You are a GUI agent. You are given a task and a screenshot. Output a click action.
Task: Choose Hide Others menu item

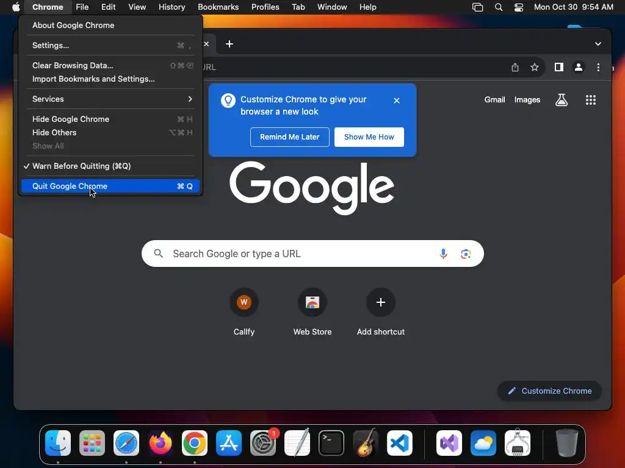(110, 132)
